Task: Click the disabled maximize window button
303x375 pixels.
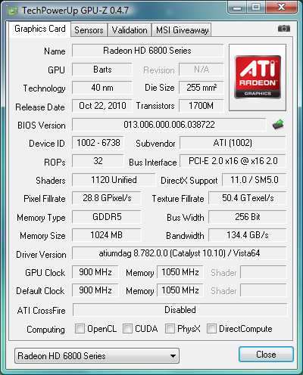Action: [256, 7]
